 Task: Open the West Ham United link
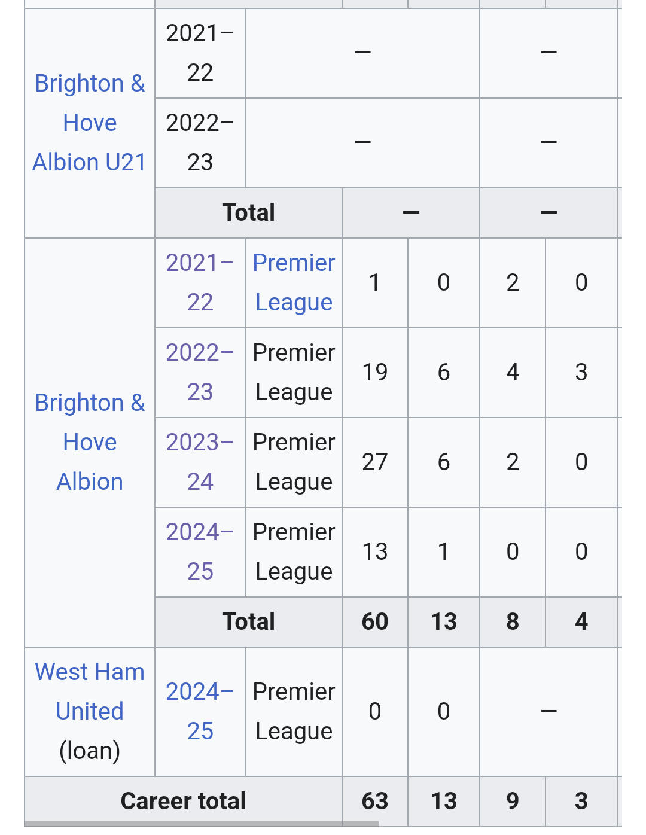[x=90, y=691]
